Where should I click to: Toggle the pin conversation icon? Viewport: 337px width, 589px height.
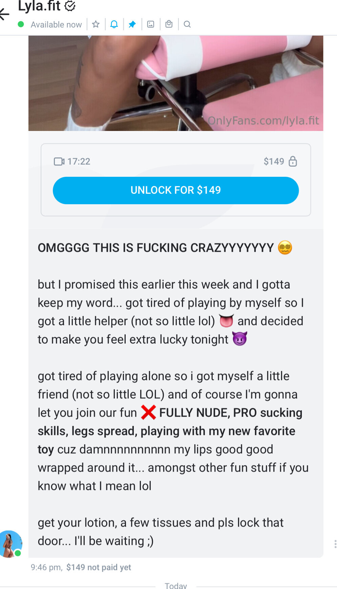[132, 24]
